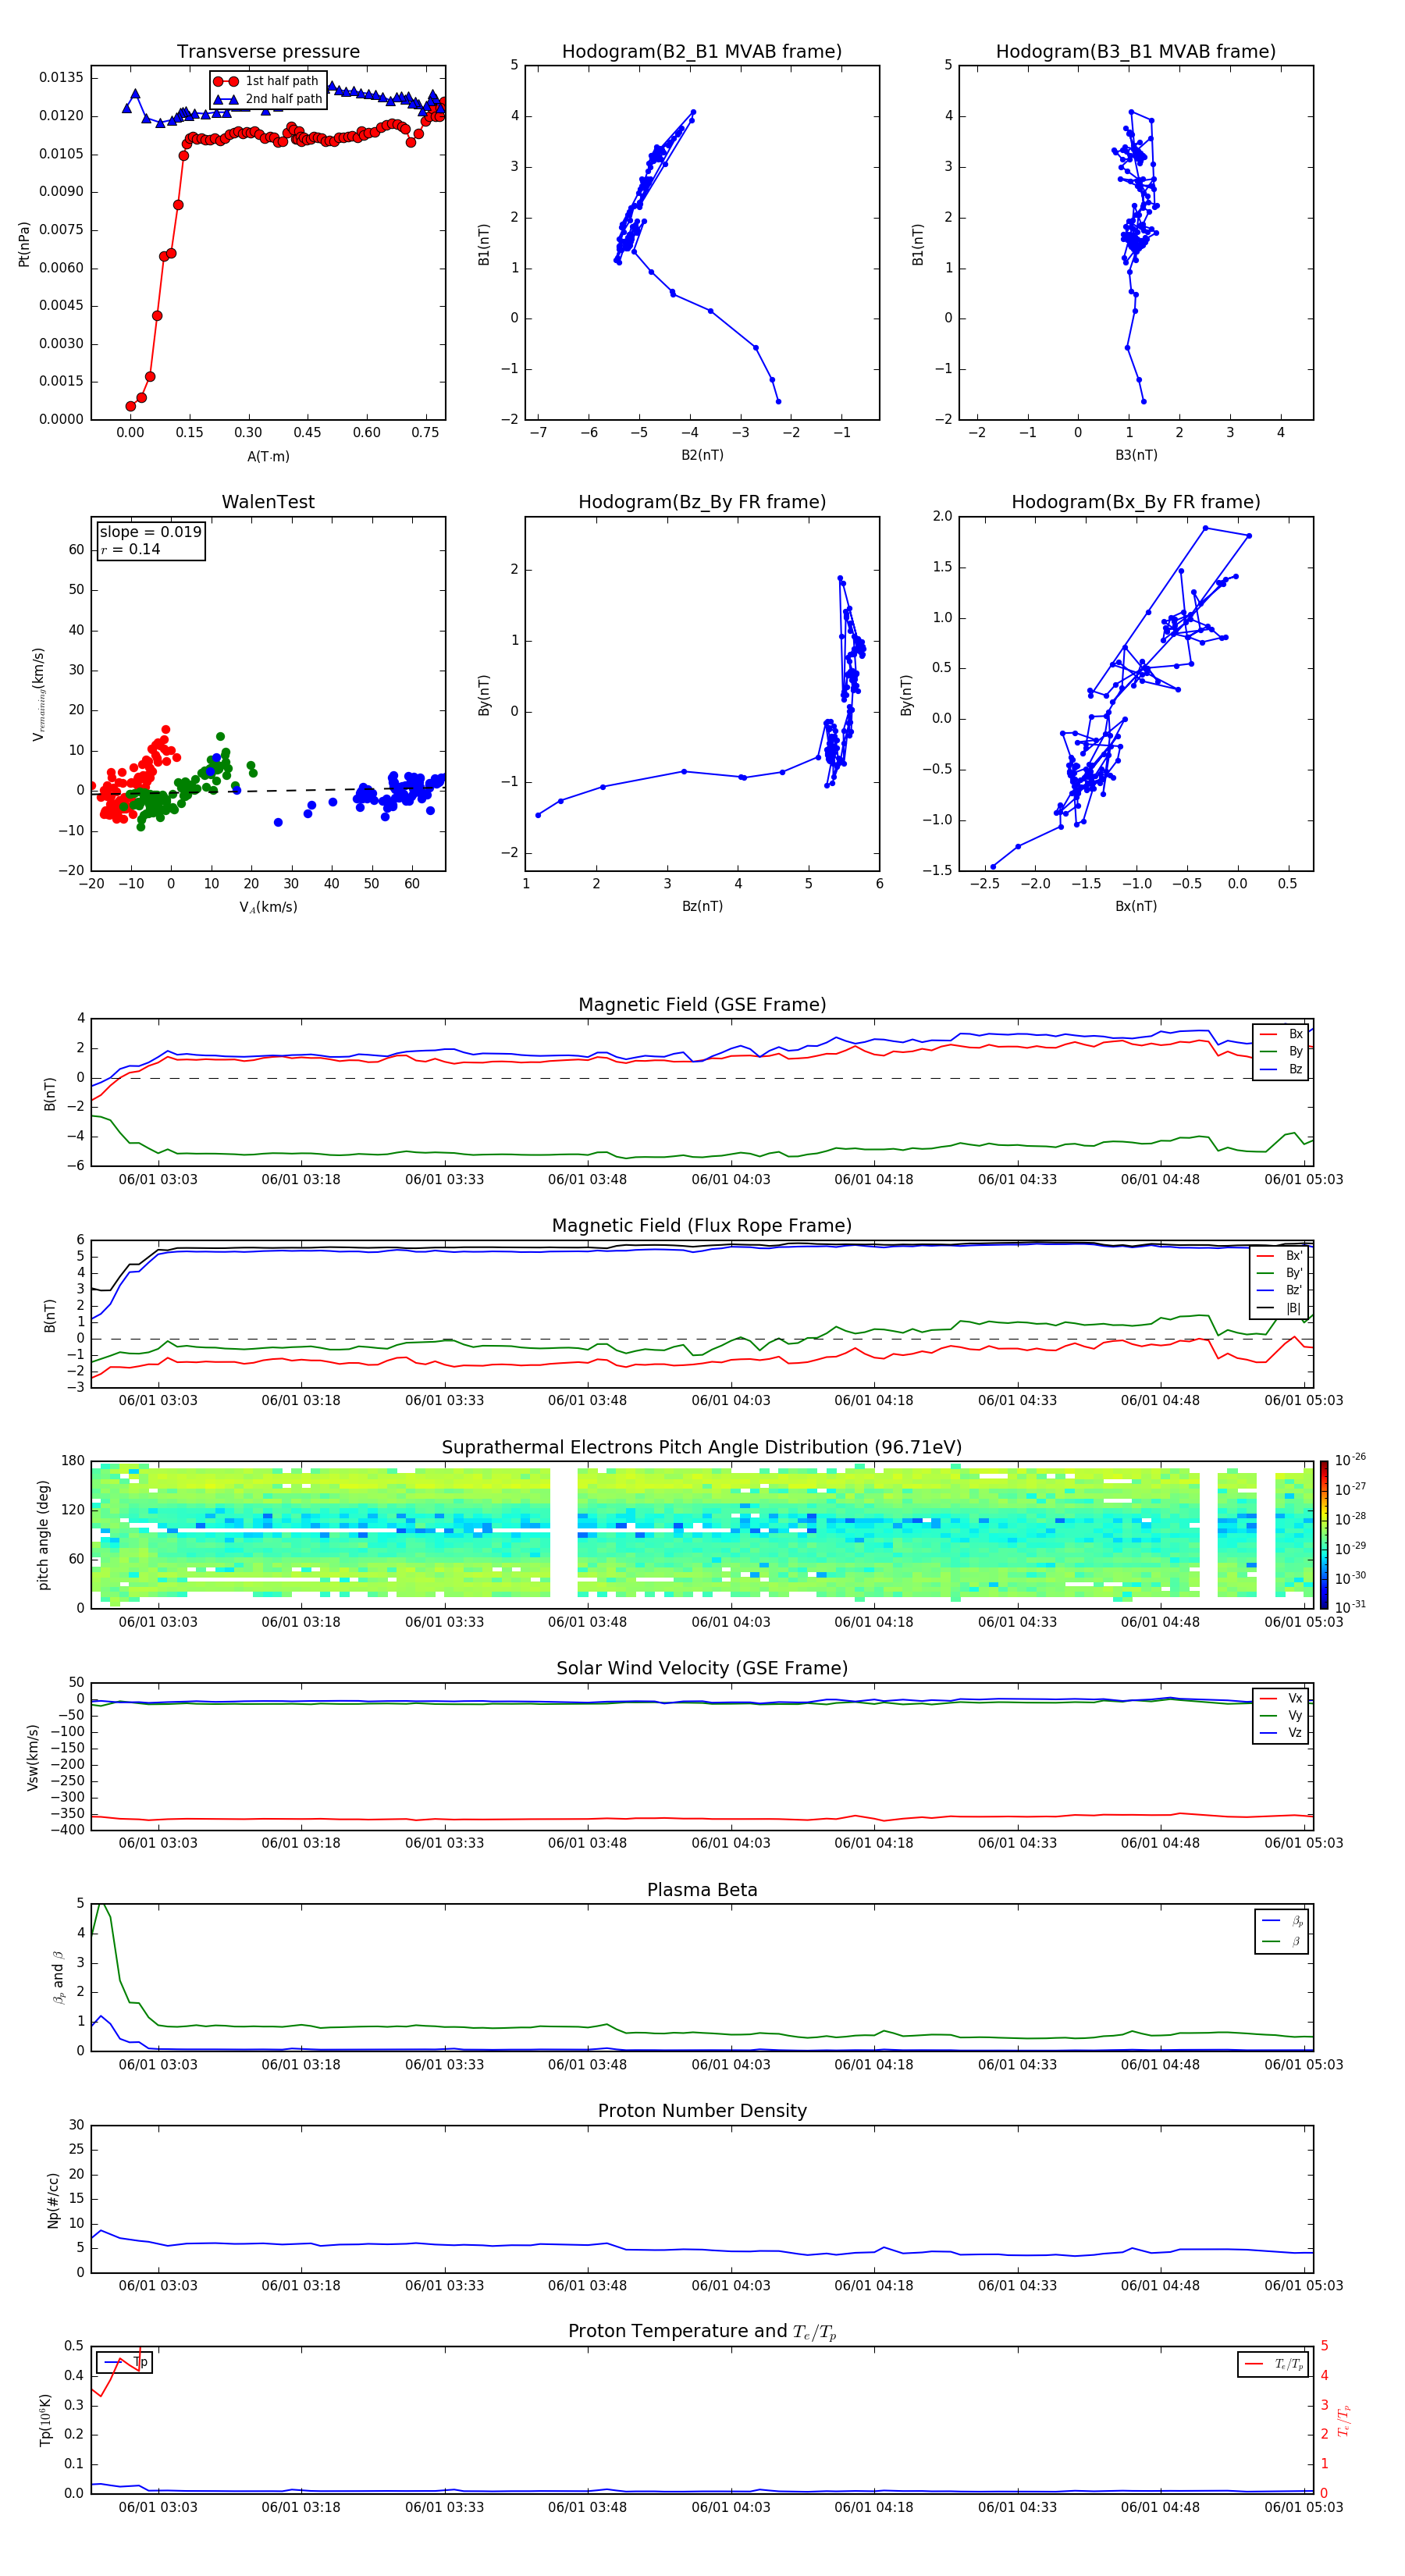
Task: Click '06/01 03:03' tick under the GSE field plot
Action: pyautogui.click(x=158, y=1180)
